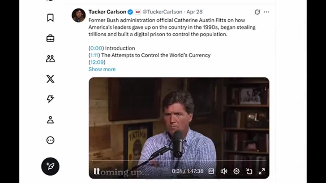Screen dimensions: 326x183
Task: Mute the video volume
Action: tap(224, 171)
